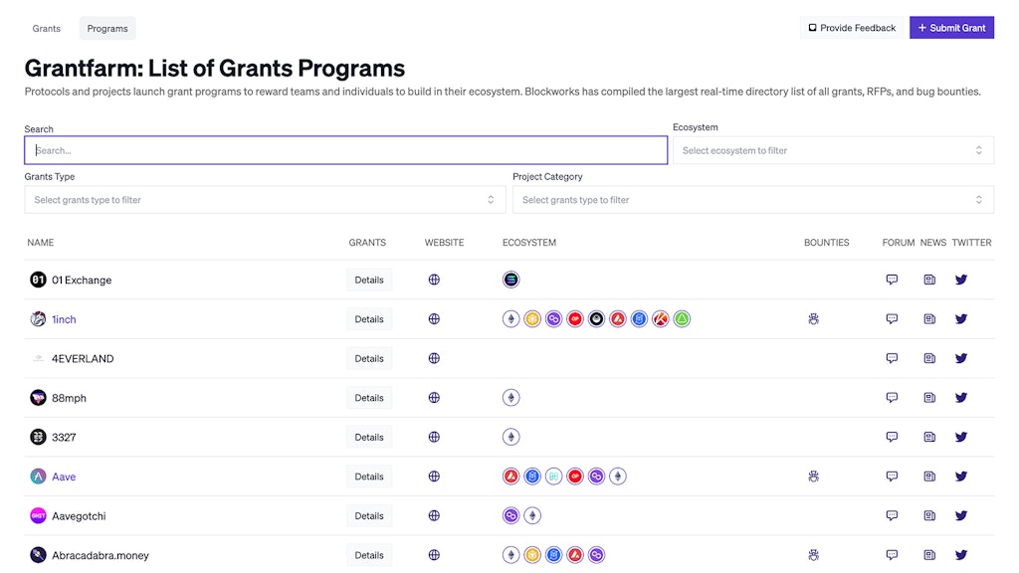This screenshot has height=573, width=1019.
Task: Switch to the Grants tab
Action: [x=47, y=28]
